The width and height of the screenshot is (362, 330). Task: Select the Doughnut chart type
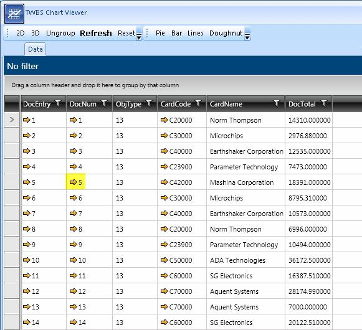226,33
